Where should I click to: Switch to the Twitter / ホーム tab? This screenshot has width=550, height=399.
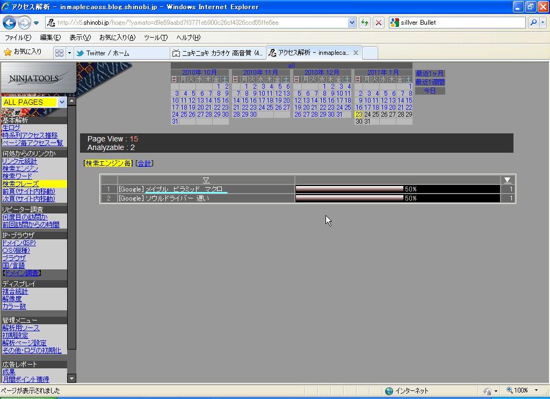121,53
